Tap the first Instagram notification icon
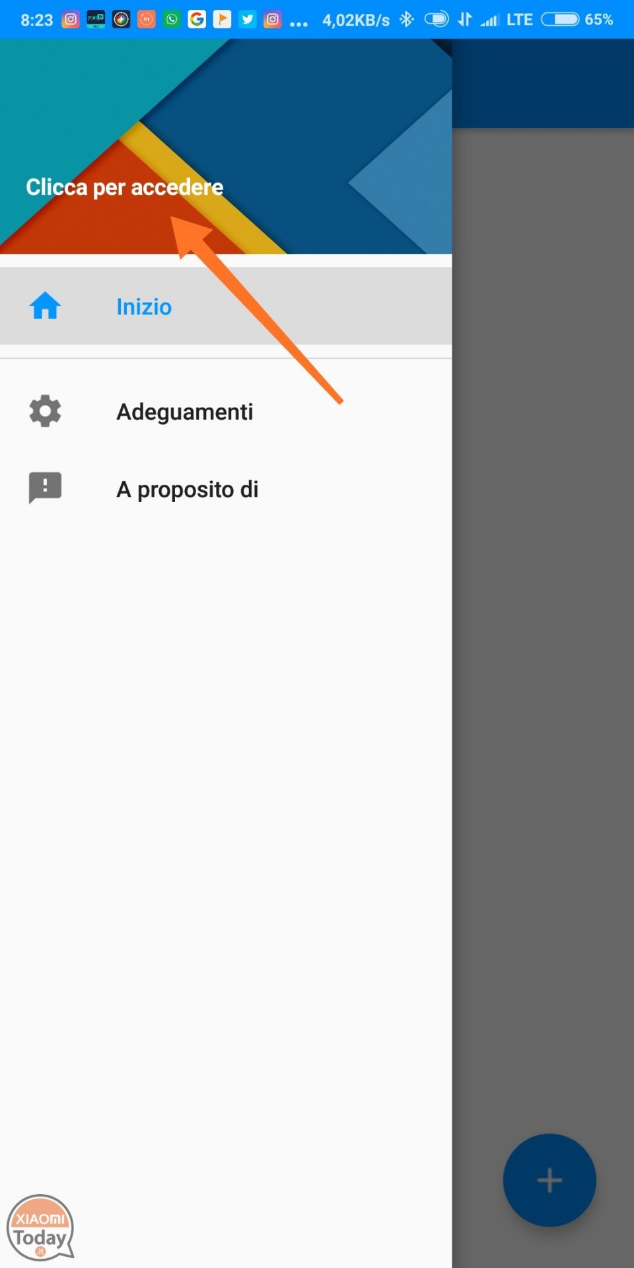This screenshot has width=634, height=1268. 71,20
